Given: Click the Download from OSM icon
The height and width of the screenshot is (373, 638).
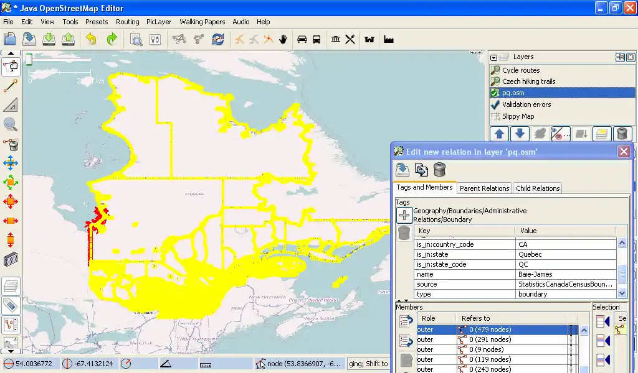Looking at the screenshot, I should click(x=49, y=39).
